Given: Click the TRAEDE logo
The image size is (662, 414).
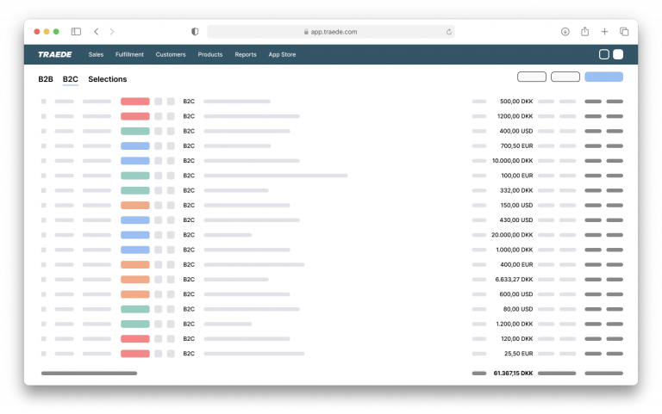Looking at the screenshot, I should (x=55, y=54).
